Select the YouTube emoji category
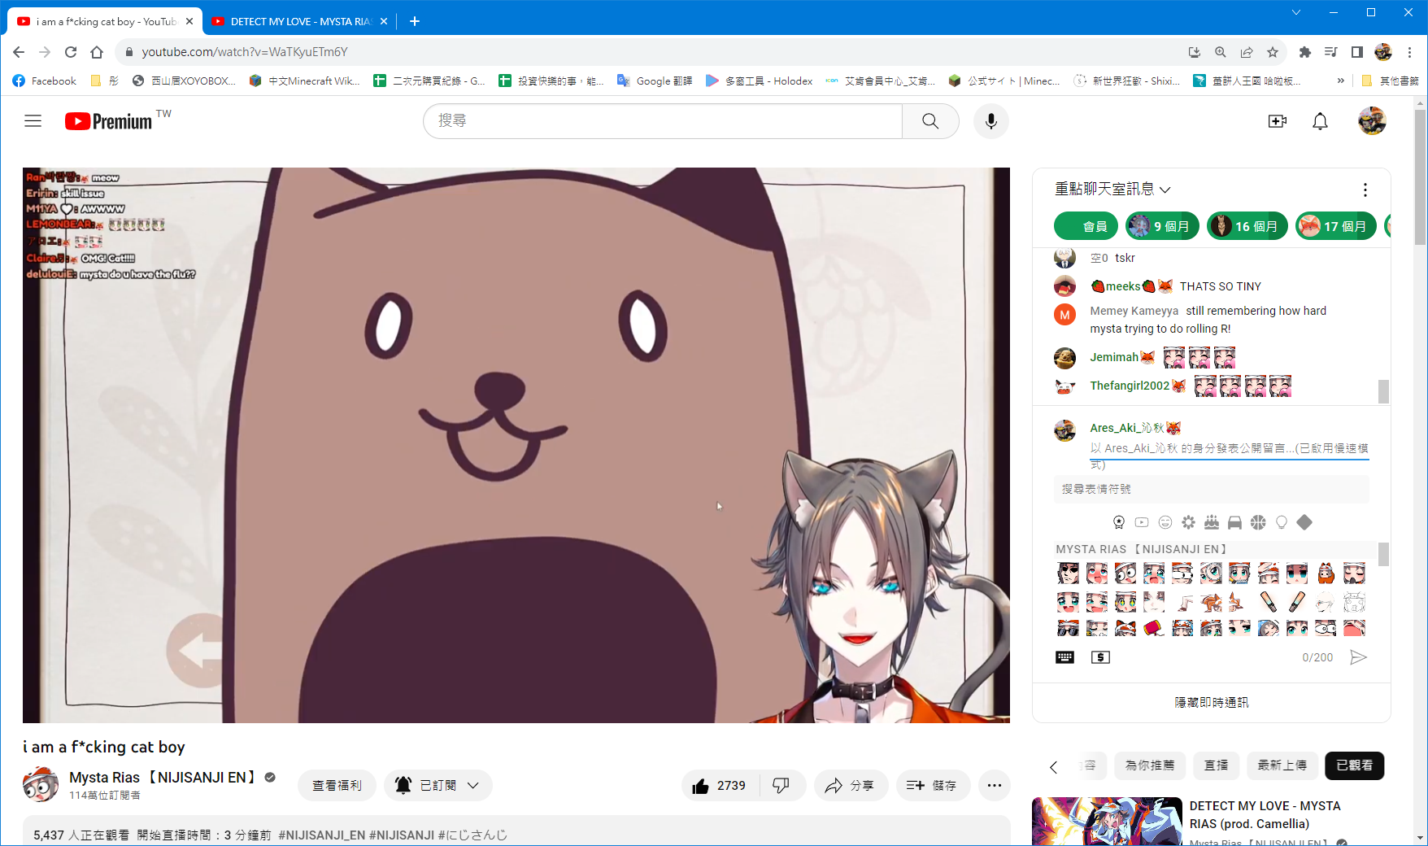This screenshot has height=846, width=1428. 1142,522
